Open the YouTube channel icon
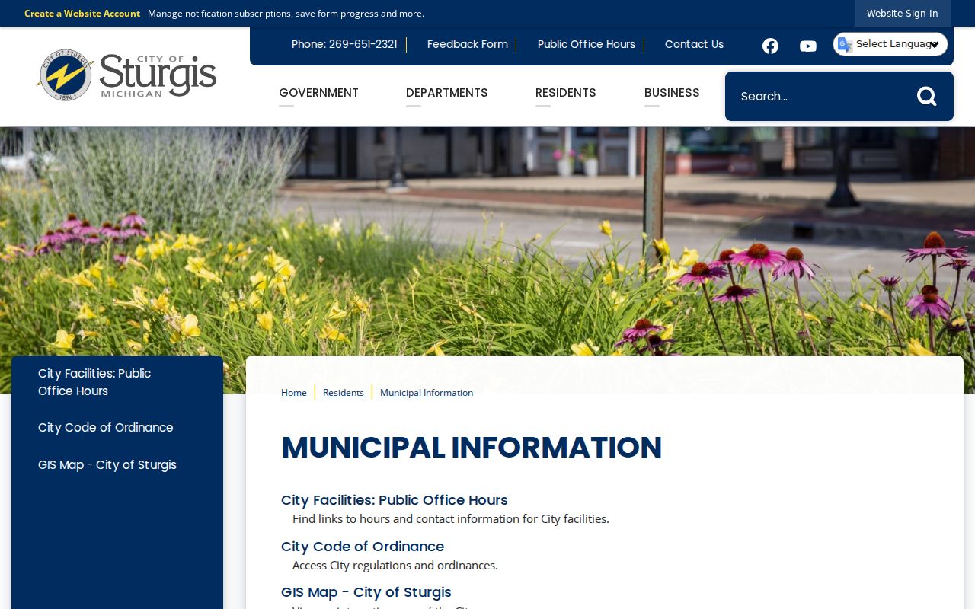Image resolution: width=975 pixels, height=609 pixels. tap(808, 46)
